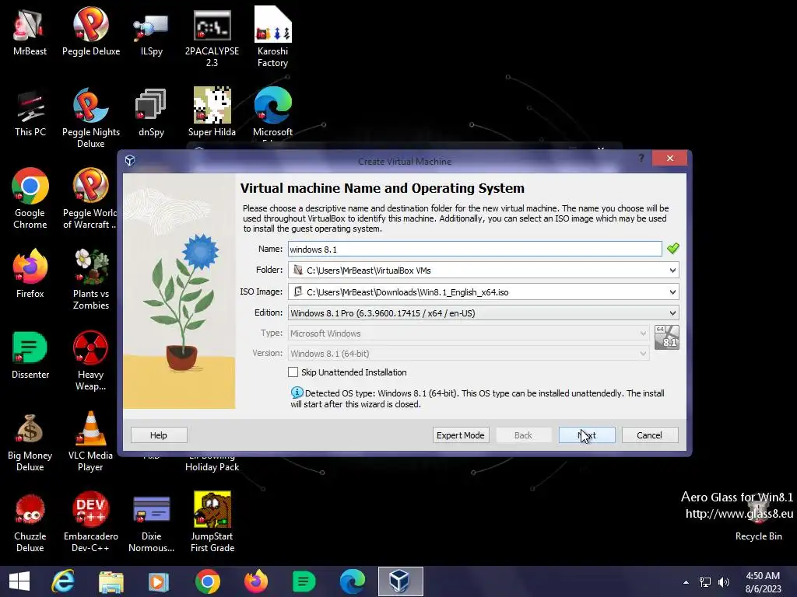Click the green checkmark beside Name field
This screenshot has width=797, height=597.
click(x=673, y=248)
